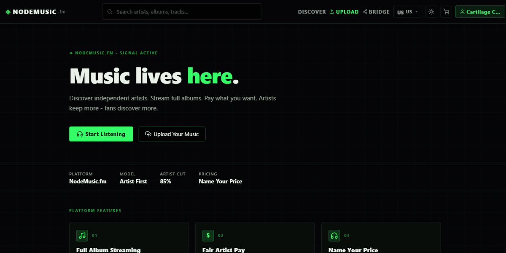This screenshot has height=253, width=506.
Task: Open the Bridge nav link
Action: [x=376, y=12]
